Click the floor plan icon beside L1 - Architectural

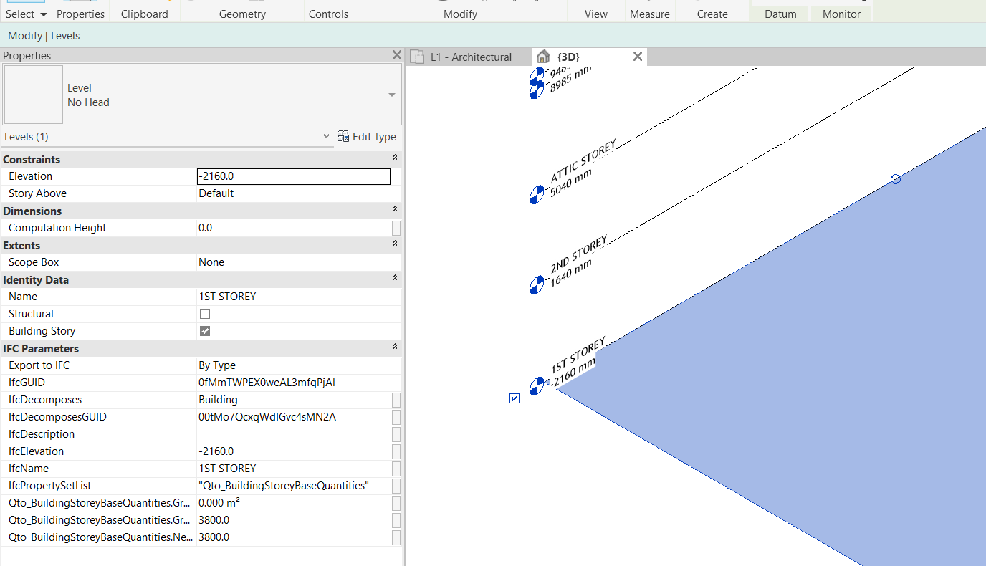(417, 57)
